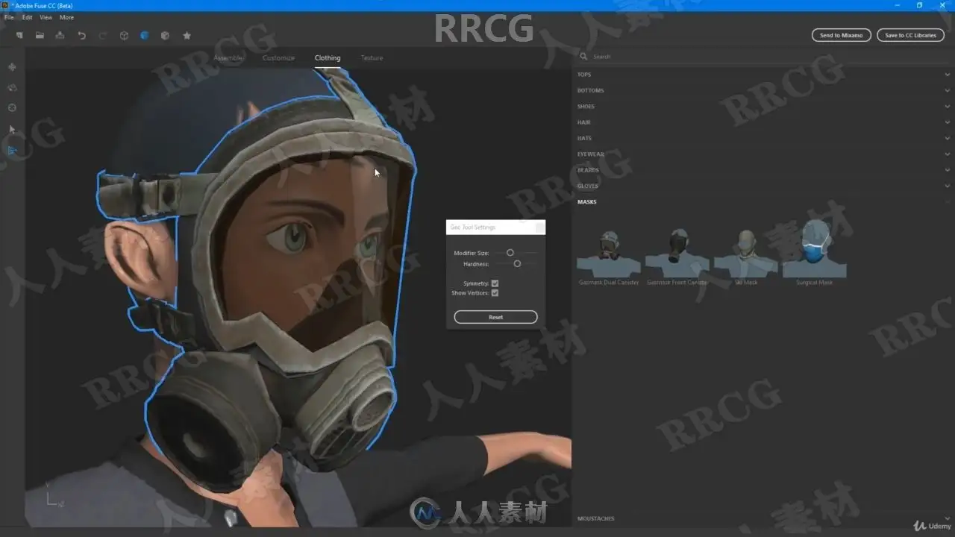This screenshot has width=955, height=537.
Task: Click the search magnifier icon
Action: [x=583, y=57]
